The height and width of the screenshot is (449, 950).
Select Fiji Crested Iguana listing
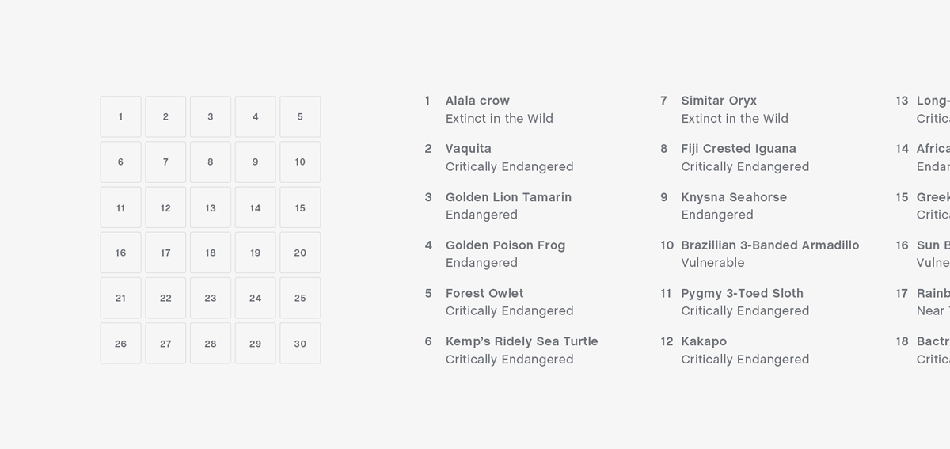(x=739, y=149)
